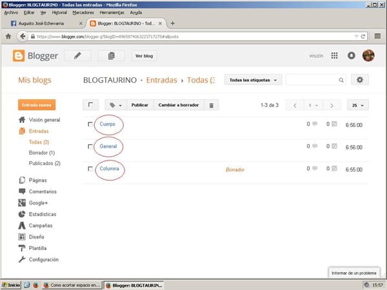The image size is (387, 290).
Task: Open the Columna post link
Action: [109, 169]
